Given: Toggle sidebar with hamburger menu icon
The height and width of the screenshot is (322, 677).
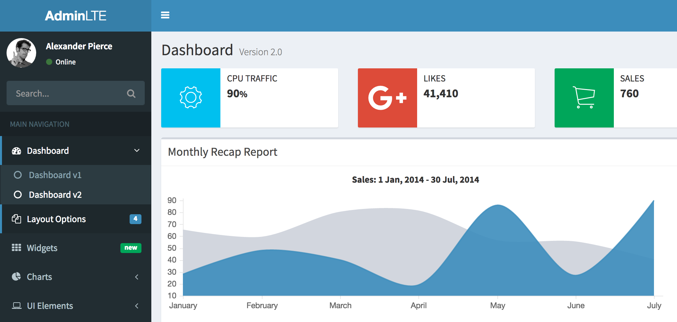Looking at the screenshot, I should pos(165,15).
